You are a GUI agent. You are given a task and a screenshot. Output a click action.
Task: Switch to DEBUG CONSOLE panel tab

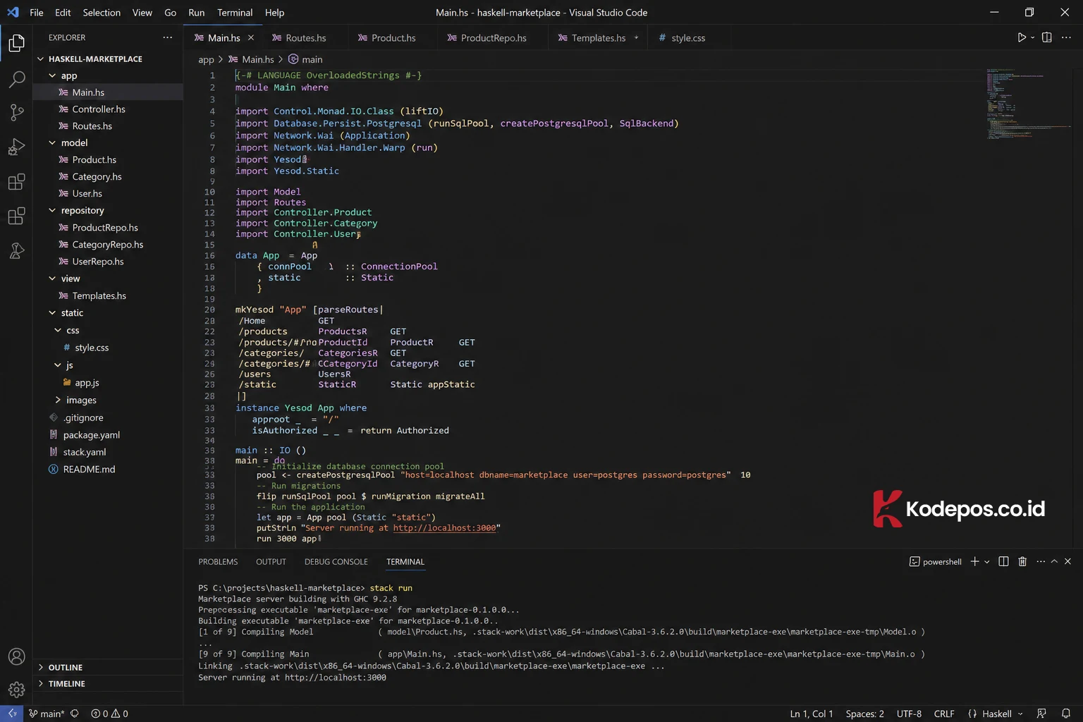coord(336,562)
